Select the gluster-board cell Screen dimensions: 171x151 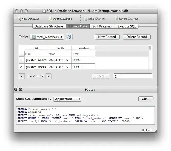[36, 60]
